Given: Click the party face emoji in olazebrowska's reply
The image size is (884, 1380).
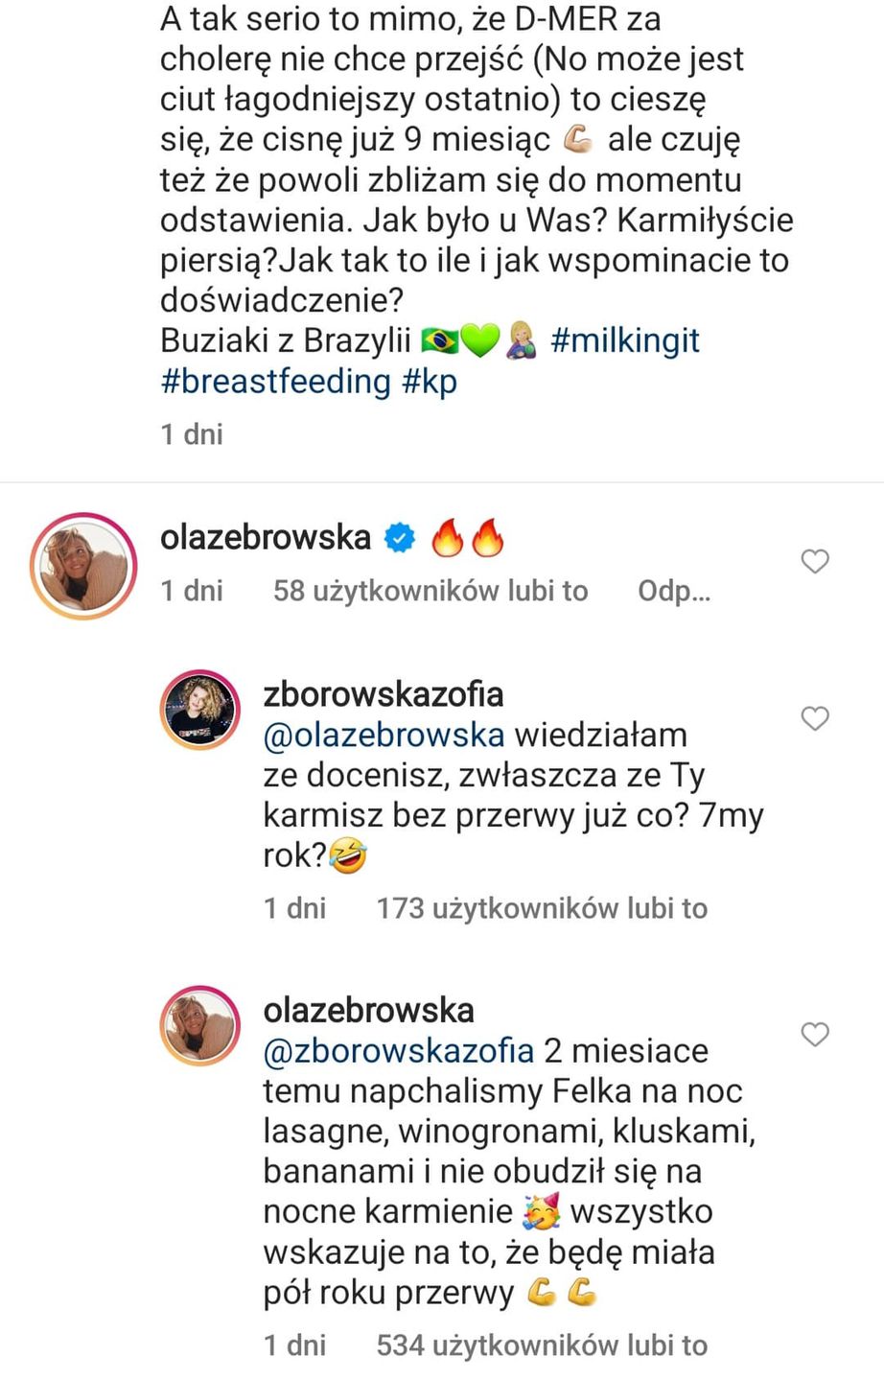Looking at the screenshot, I should pos(541,1209).
